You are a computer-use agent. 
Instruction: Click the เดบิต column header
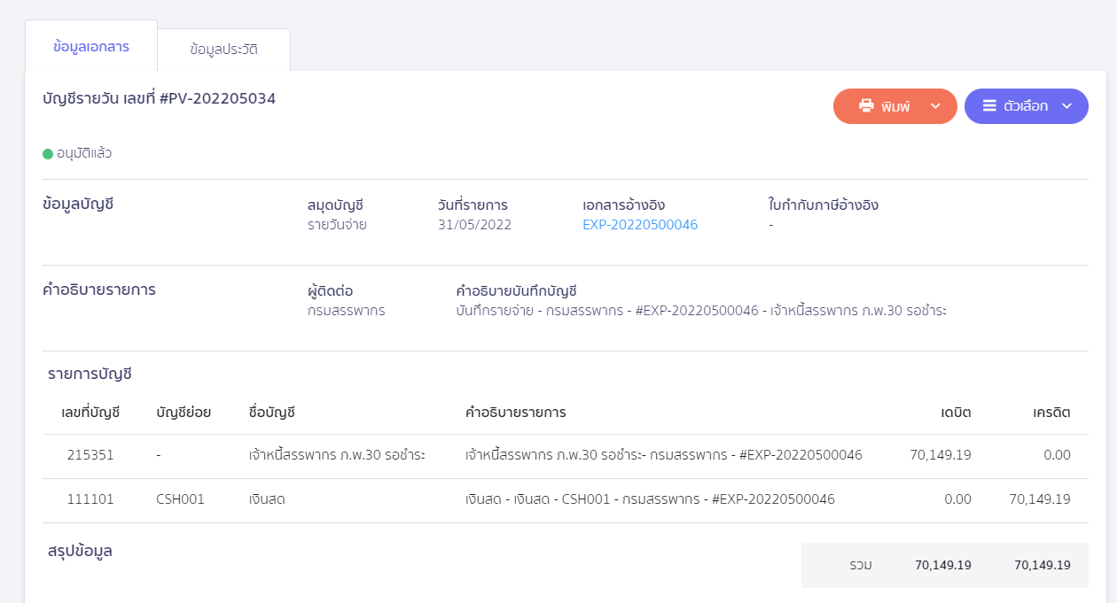(956, 413)
